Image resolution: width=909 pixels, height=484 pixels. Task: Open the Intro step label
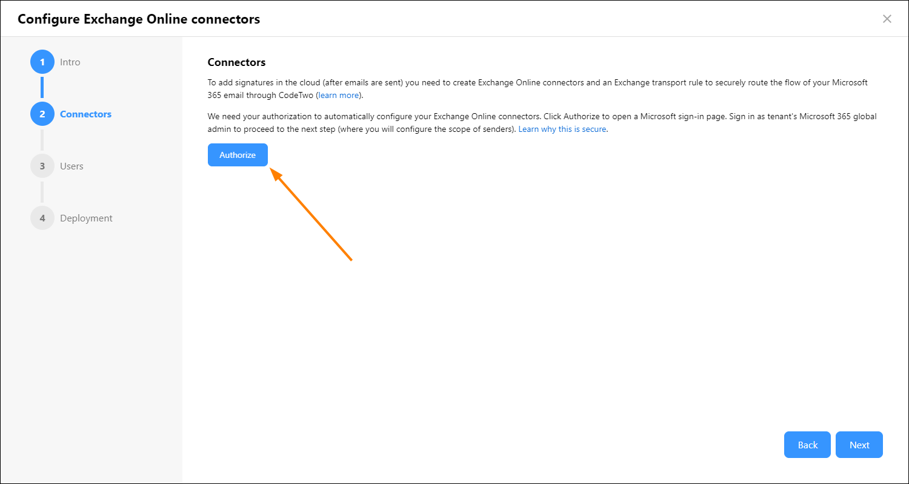70,62
